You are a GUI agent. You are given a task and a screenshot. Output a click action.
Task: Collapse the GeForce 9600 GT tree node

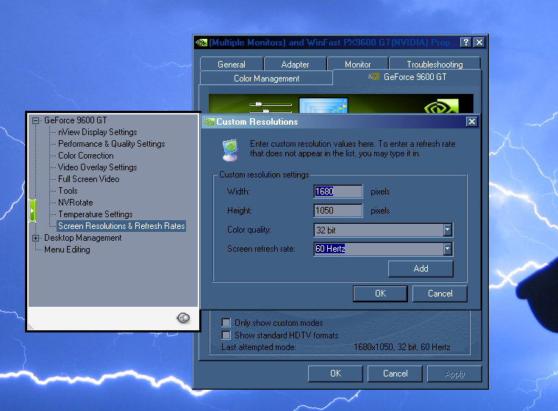35,120
